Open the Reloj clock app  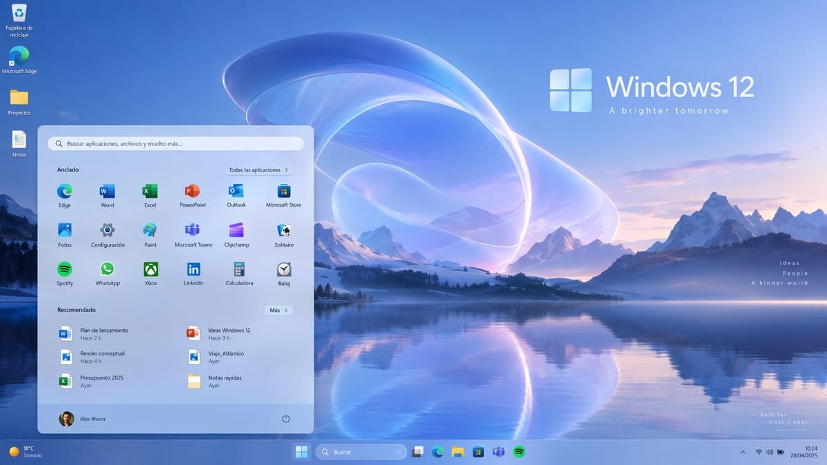point(284,273)
